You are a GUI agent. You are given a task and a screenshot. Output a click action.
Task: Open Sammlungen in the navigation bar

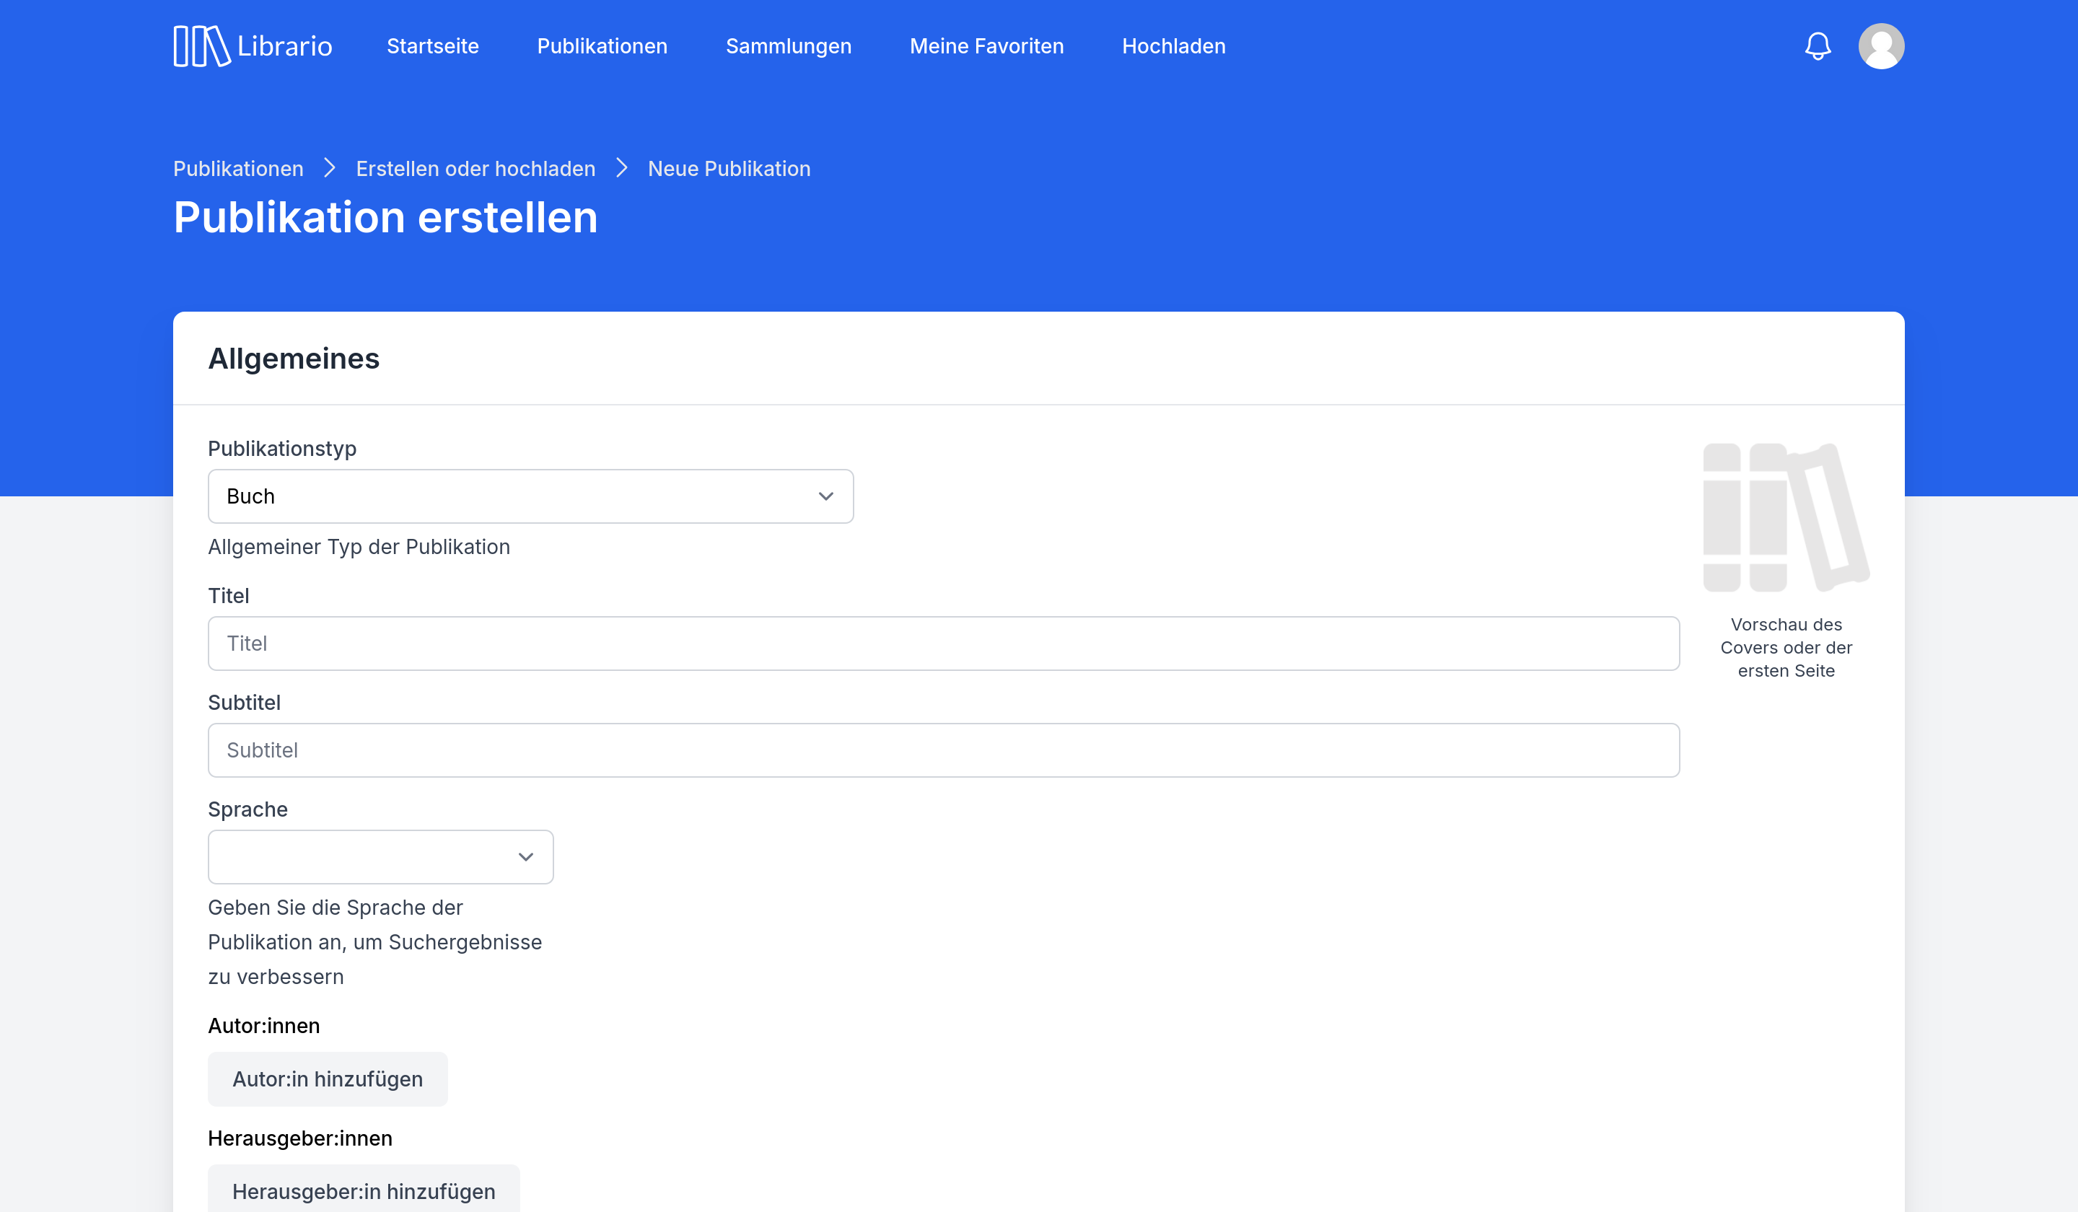click(789, 46)
